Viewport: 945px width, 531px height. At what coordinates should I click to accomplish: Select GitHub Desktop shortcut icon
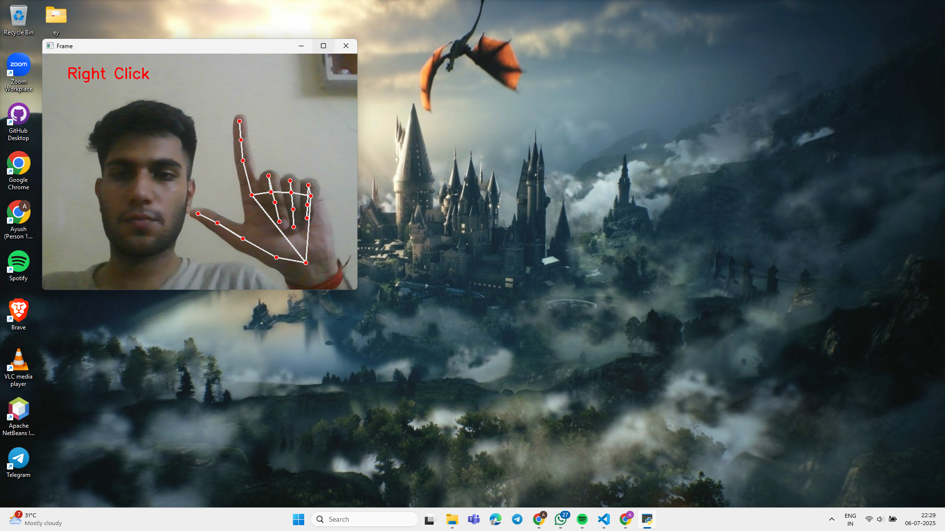[19, 122]
